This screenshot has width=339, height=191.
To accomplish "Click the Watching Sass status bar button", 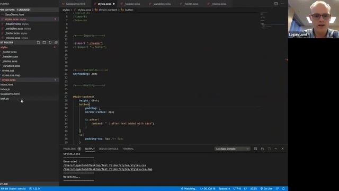I will (x=189, y=189).
